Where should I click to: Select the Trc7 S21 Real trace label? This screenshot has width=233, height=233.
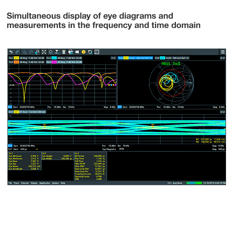tap(27, 112)
